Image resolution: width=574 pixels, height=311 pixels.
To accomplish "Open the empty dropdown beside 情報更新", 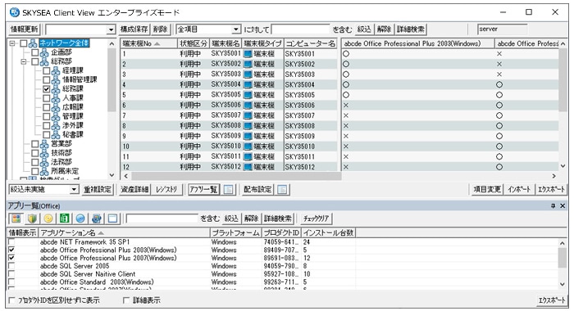I will (x=111, y=29).
